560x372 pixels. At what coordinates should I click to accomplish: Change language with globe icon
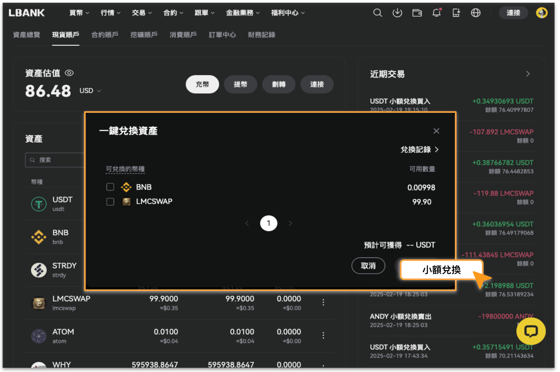tap(476, 13)
